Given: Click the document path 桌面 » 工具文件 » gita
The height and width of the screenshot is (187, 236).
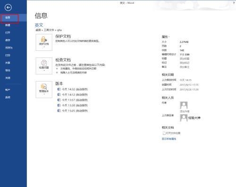Looking at the screenshot, I should click(49, 30).
